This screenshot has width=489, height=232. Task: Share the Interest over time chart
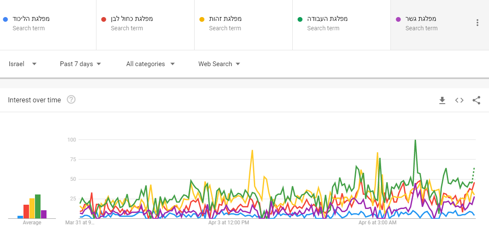(x=476, y=100)
